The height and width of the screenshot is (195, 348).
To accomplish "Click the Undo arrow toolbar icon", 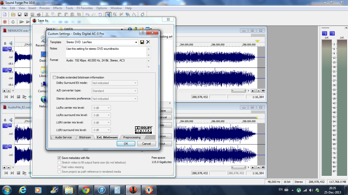I will coord(87,14).
